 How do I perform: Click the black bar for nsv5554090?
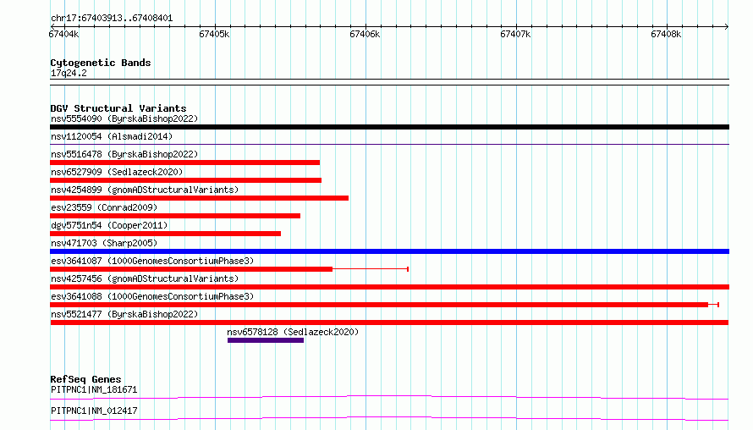click(389, 127)
